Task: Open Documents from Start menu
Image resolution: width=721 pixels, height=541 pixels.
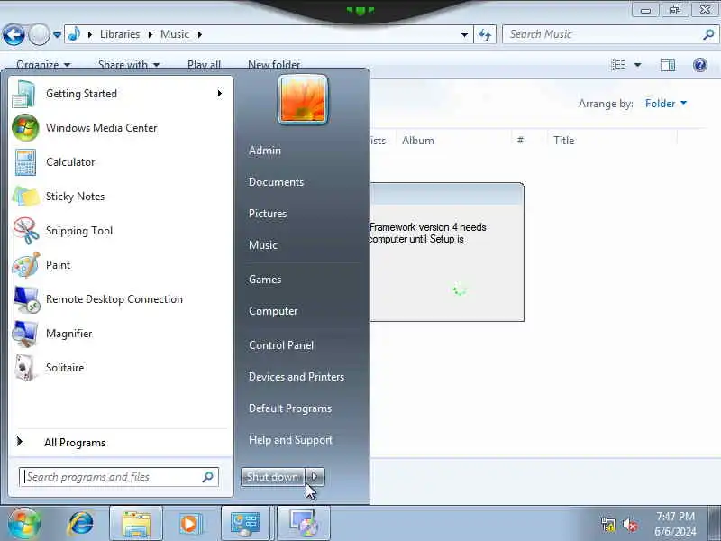Action: pyautogui.click(x=277, y=182)
